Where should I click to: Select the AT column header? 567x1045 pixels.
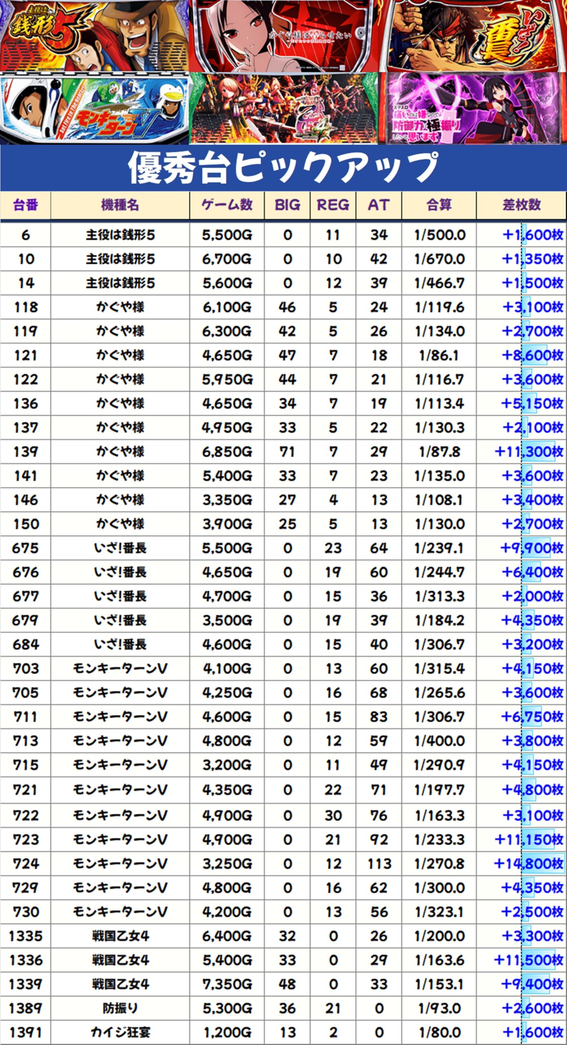click(379, 205)
